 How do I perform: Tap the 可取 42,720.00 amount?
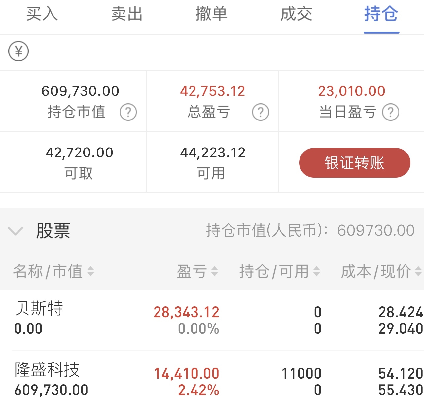coord(79,153)
